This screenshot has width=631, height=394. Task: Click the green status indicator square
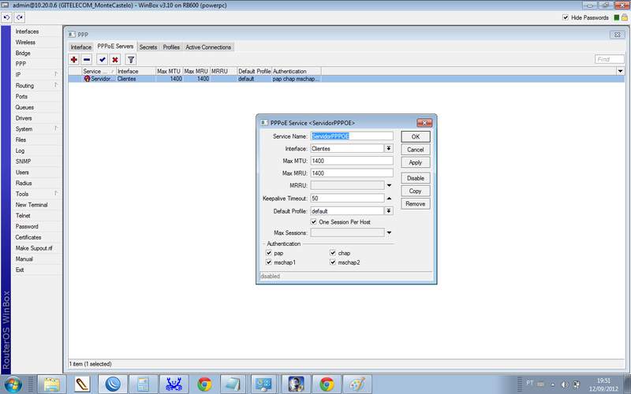tap(616, 17)
